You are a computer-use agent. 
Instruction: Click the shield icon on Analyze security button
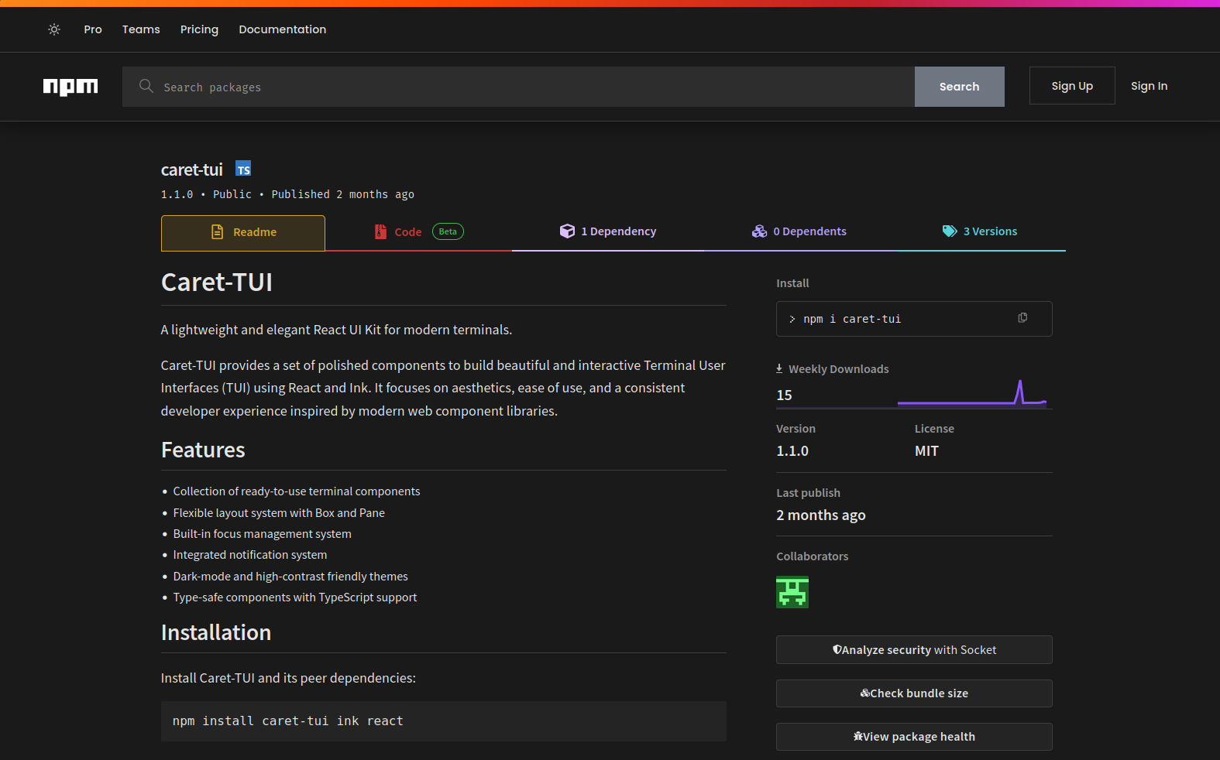(x=837, y=650)
